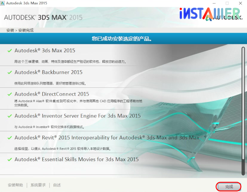Open the 安装帮助 installation help link
This screenshot has height=192, width=247.
16,185
